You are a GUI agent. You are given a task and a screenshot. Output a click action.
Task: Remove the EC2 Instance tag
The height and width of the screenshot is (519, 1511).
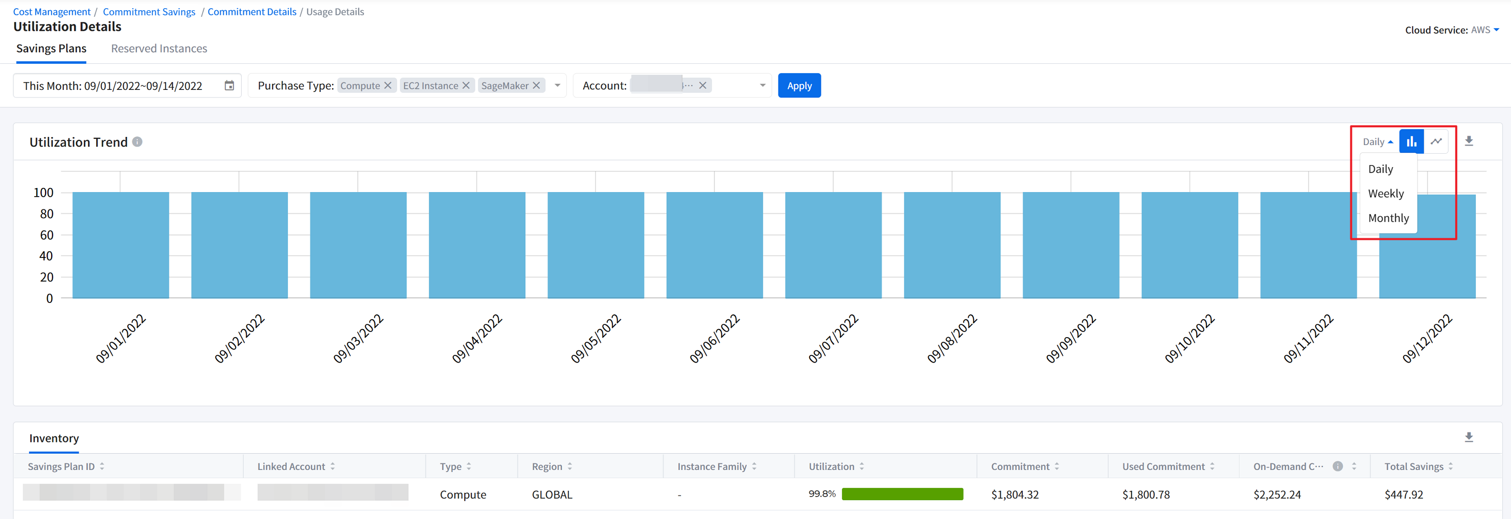click(x=466, y=86)
